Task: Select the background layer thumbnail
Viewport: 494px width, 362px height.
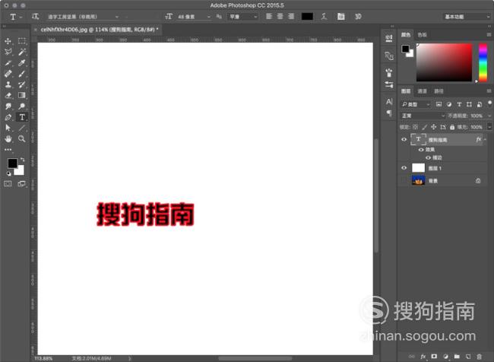Action: 419,181
